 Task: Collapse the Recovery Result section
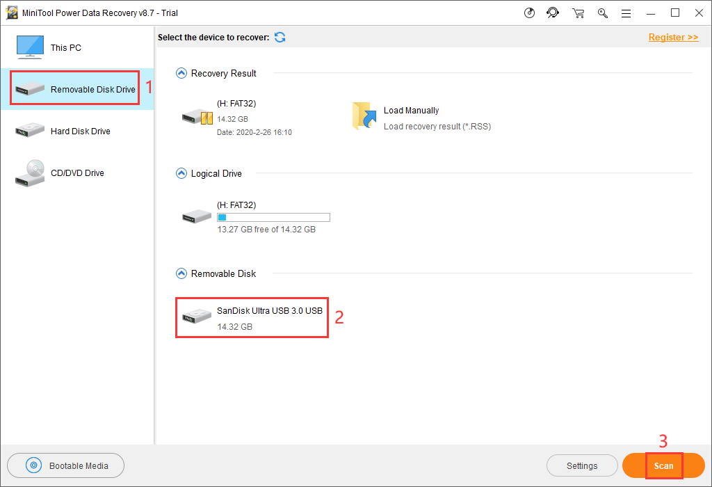pos(181,73)
